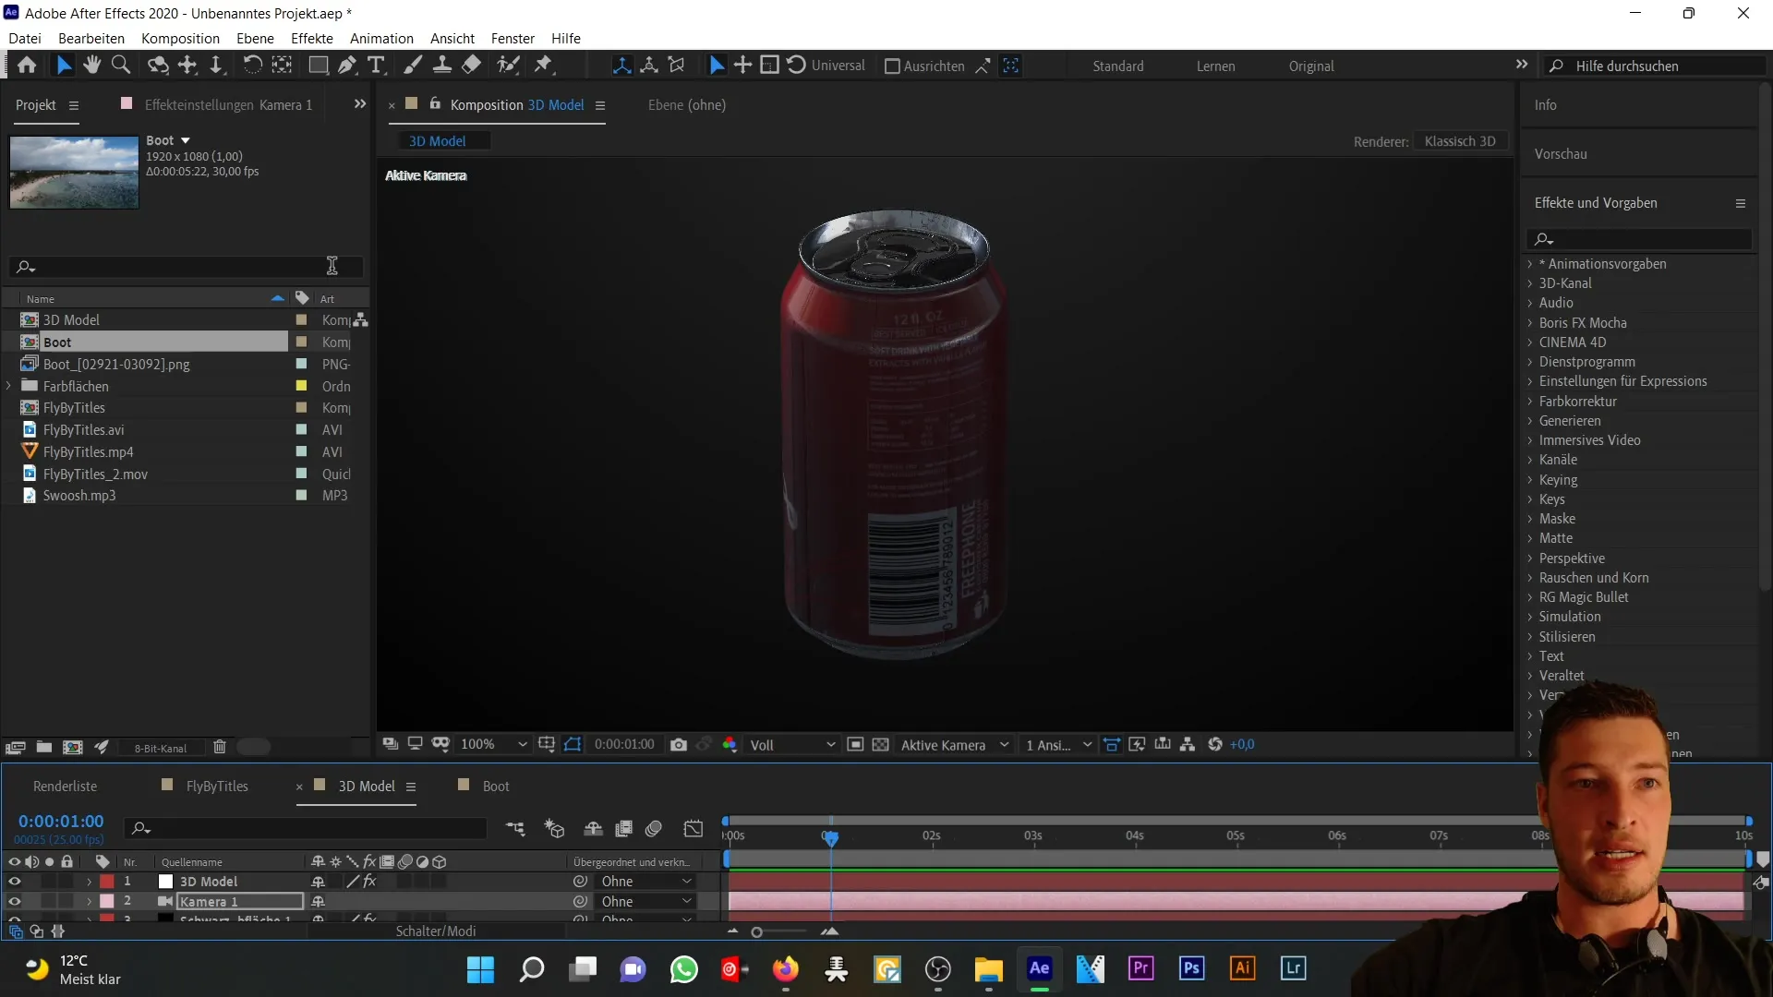The width and height of the screenshot is (1773, 997).
Task: Select the Rectangle shape tool
Action: (318, 66)
